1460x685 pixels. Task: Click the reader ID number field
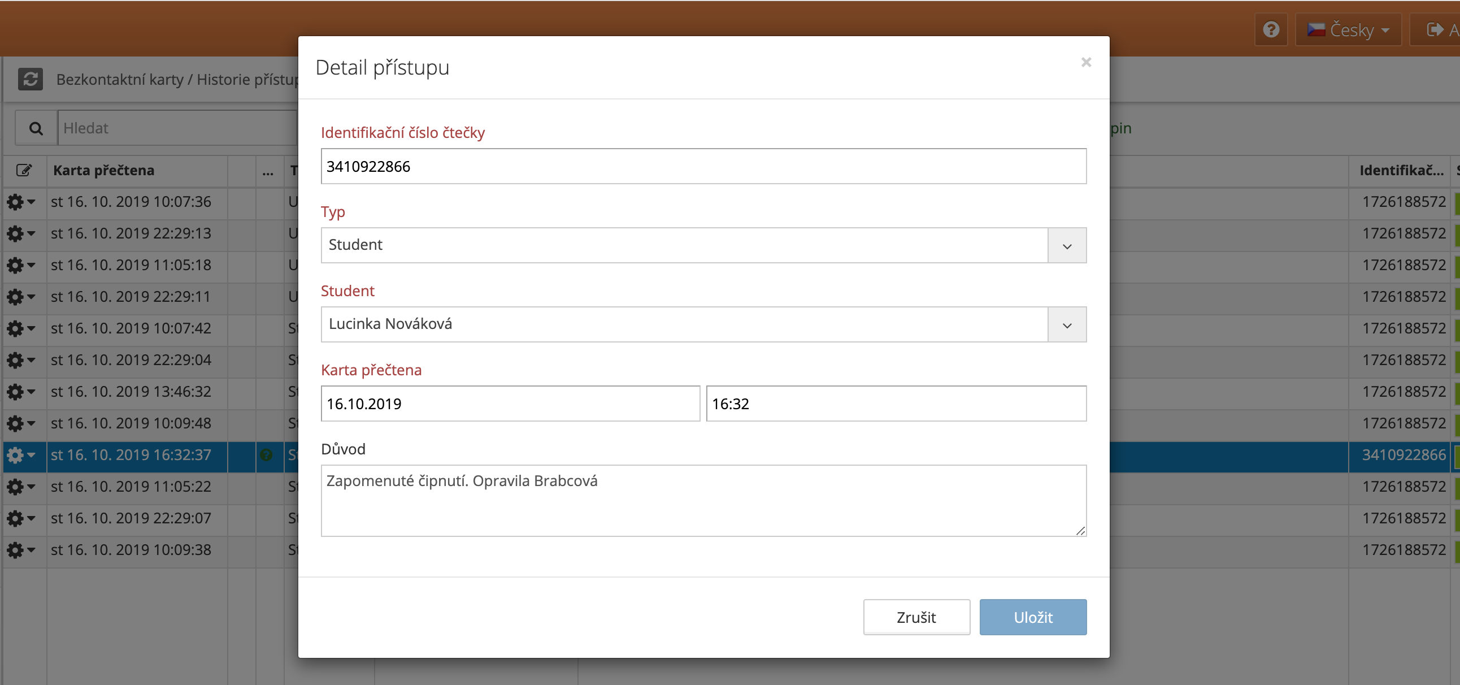click(703, 166)
